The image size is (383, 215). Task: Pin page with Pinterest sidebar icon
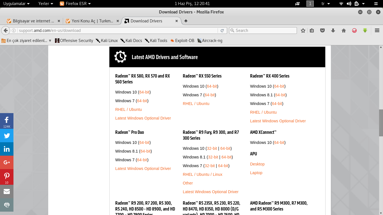tap(7, 177)
